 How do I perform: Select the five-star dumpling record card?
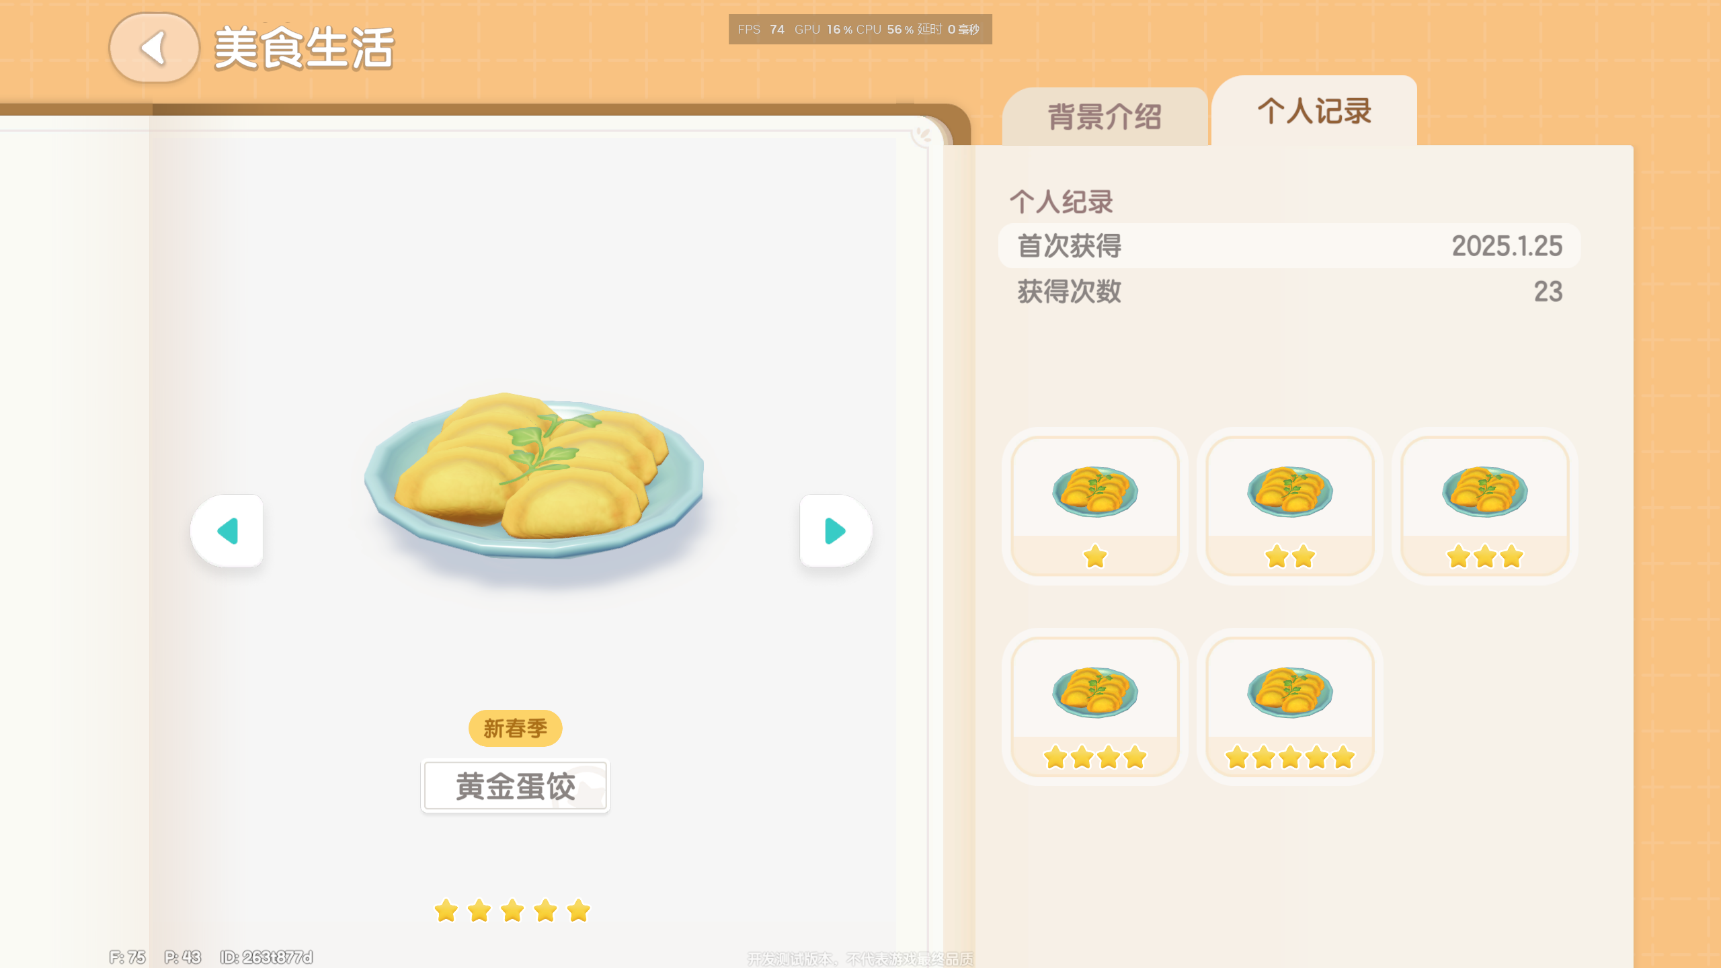pos(1290,707)
